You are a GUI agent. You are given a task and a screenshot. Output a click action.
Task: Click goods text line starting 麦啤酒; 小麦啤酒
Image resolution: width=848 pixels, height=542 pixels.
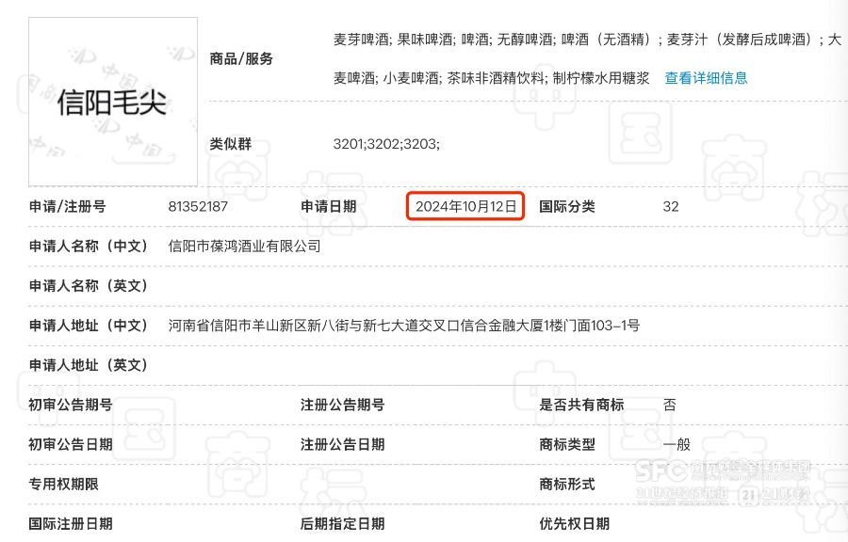tap(491, 78)
